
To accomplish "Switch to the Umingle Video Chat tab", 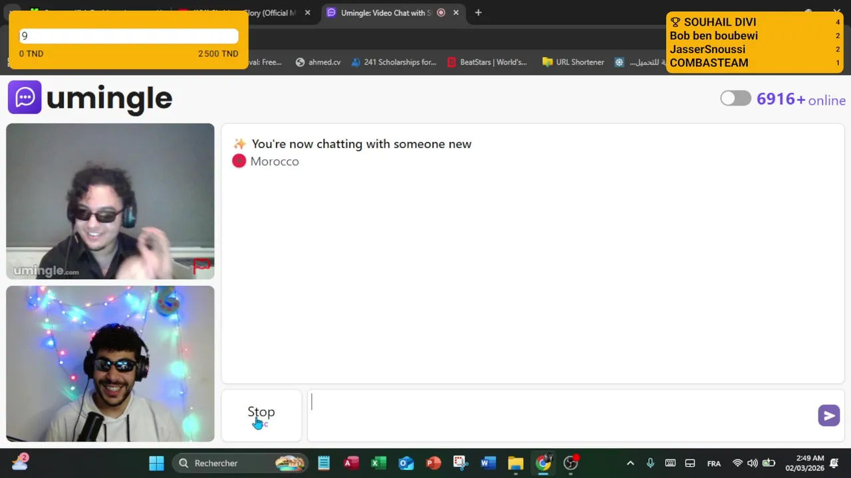I will click(x=386, y=13).
